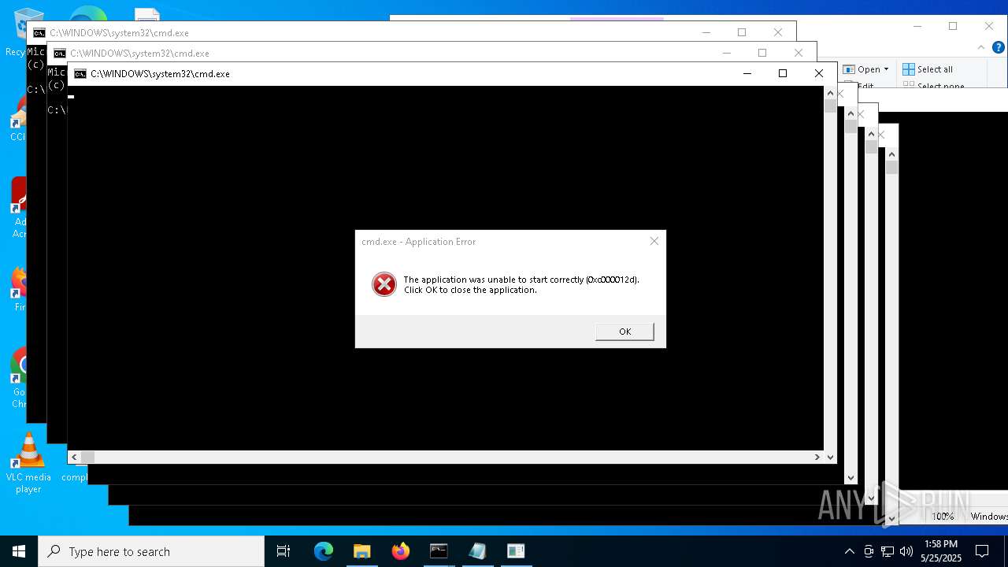This screenshot has height=567, width=1008.
Task: Show hidden system tray icons
Action: [x=849, y=551]
